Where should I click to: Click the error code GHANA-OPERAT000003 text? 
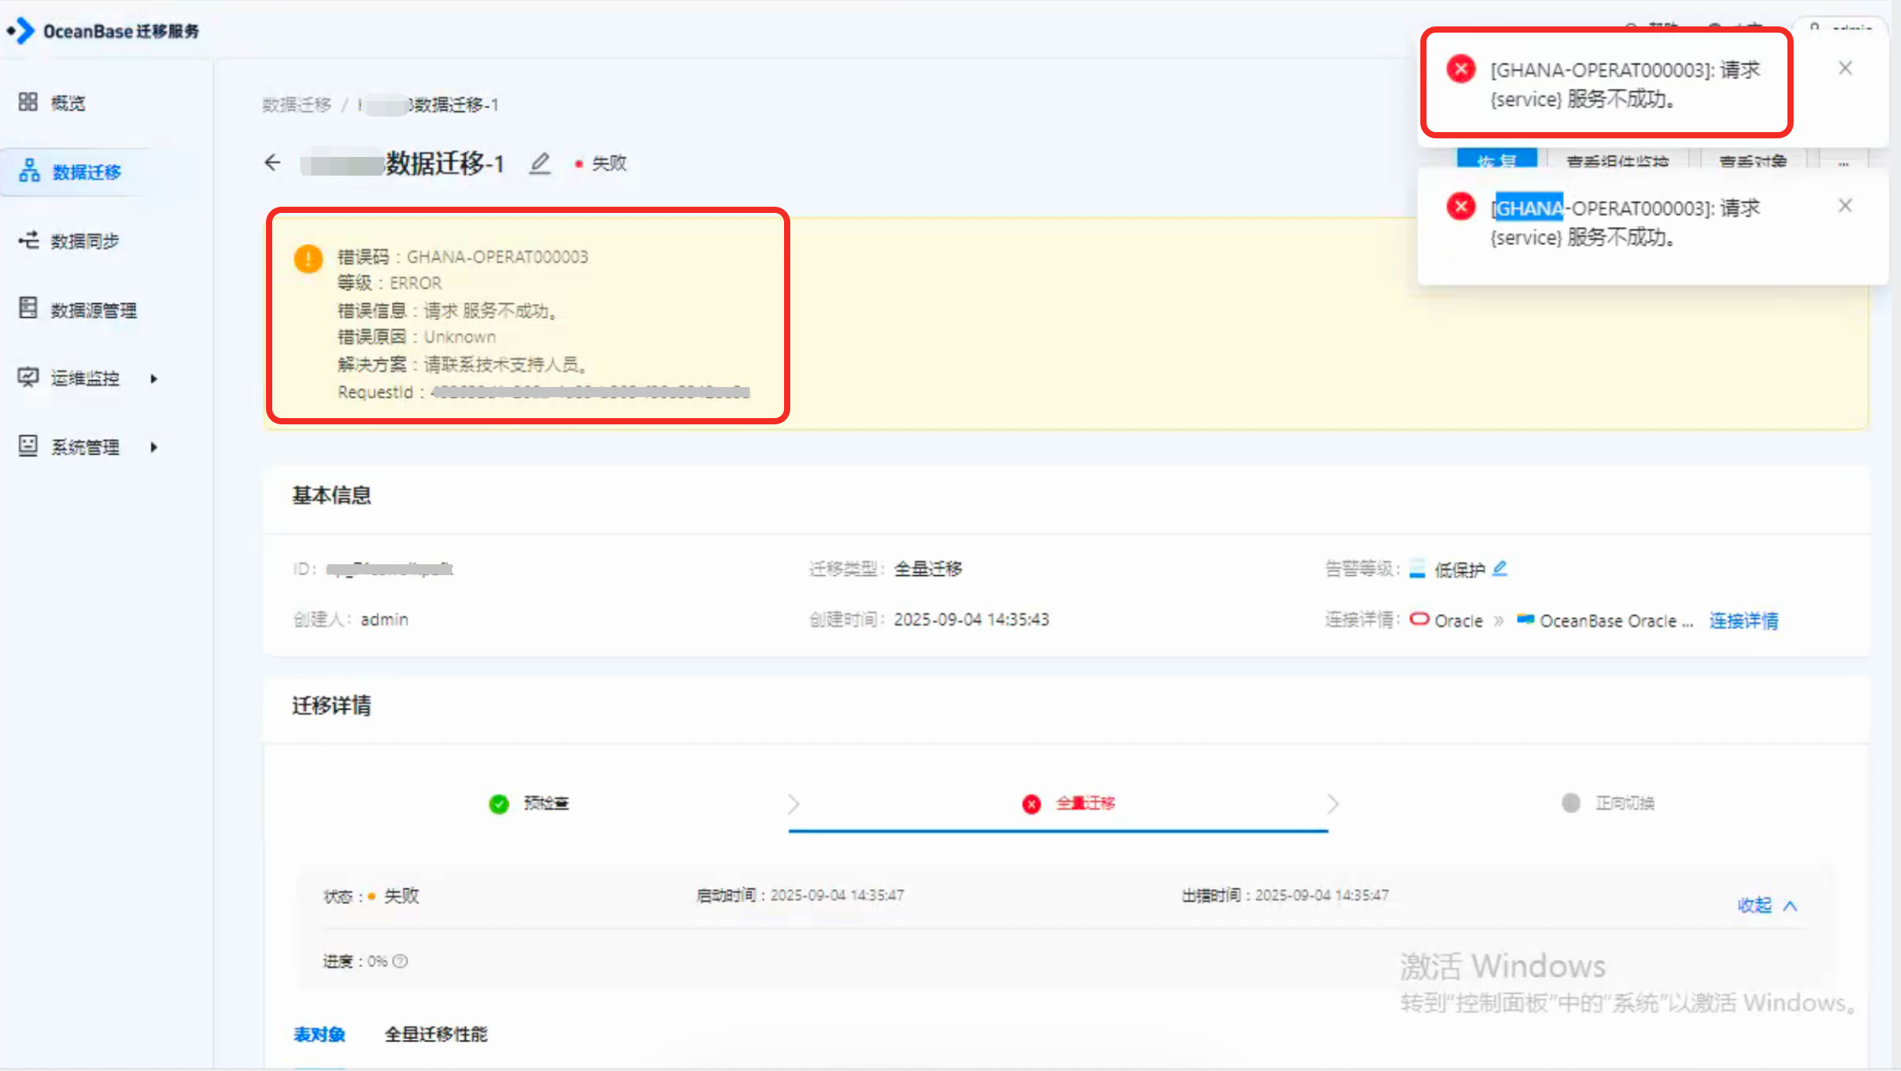498,257
